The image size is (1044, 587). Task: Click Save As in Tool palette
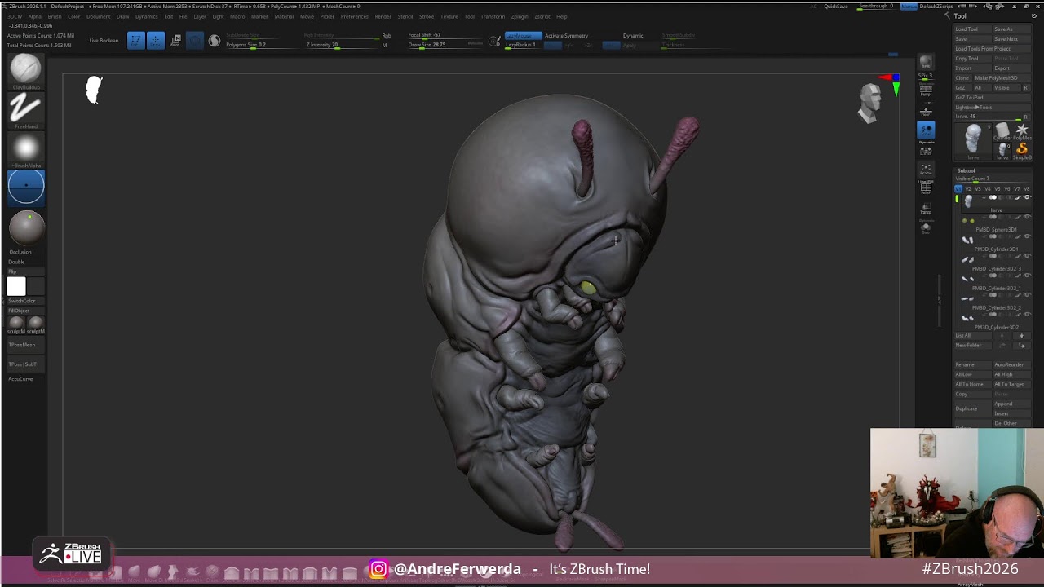point(1011,29)
